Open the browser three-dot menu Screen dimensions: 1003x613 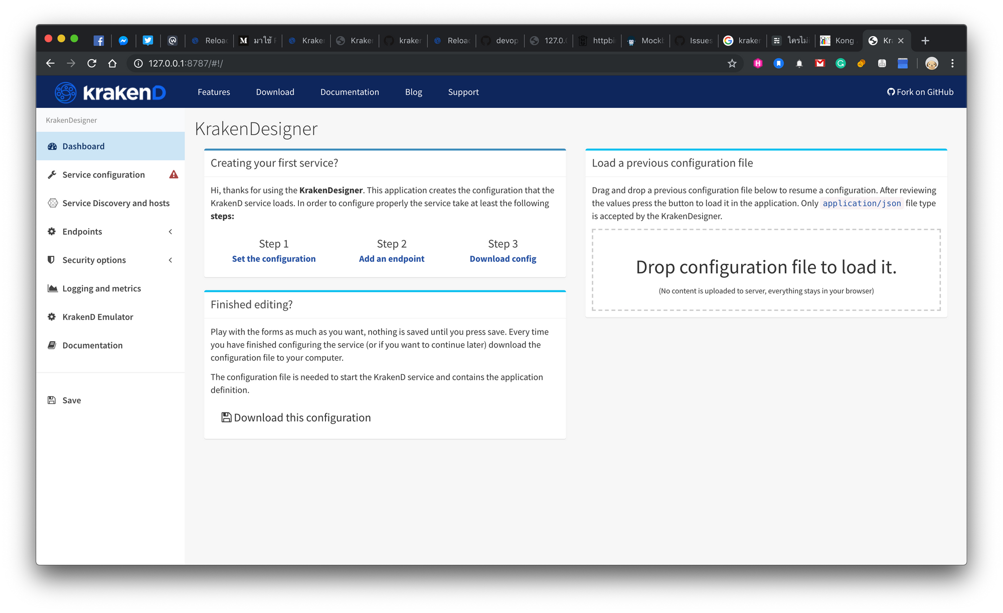(952, 63)
